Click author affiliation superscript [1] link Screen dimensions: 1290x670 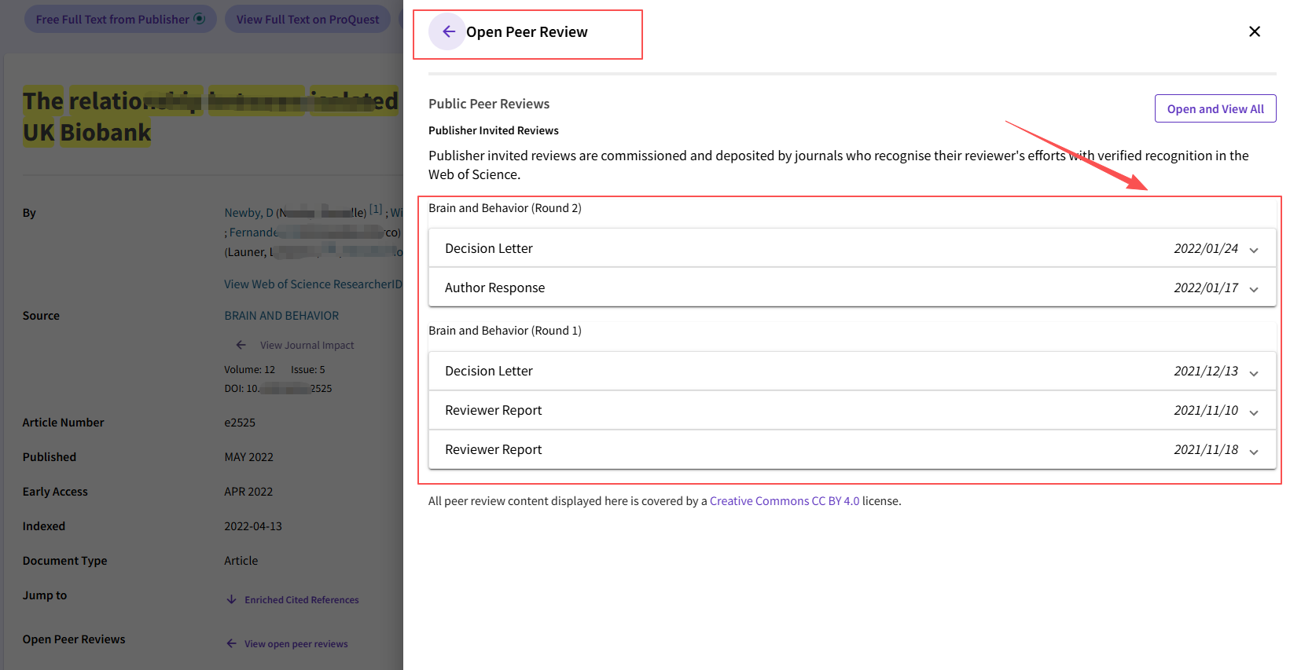376,210
